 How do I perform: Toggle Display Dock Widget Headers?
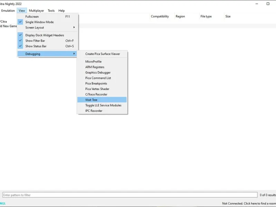pos(47,35)
